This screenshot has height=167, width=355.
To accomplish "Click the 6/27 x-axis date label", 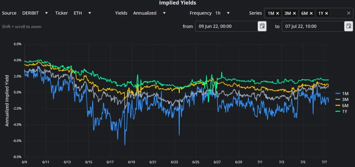I will click(x=217, y=162).
